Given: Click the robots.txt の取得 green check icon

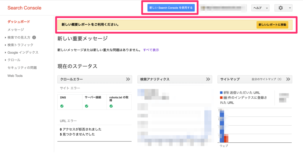Looking at the screenshot, I should (111, 106).
